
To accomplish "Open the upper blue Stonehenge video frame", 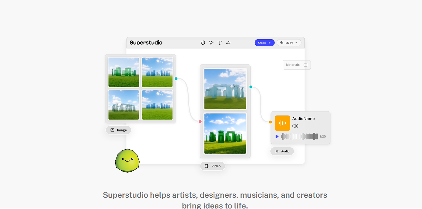I will [225, 89].
